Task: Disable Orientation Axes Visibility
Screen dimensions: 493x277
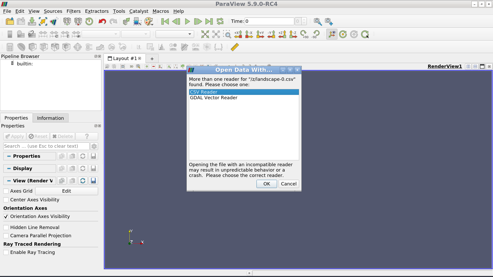Action: tap(6, 216)
